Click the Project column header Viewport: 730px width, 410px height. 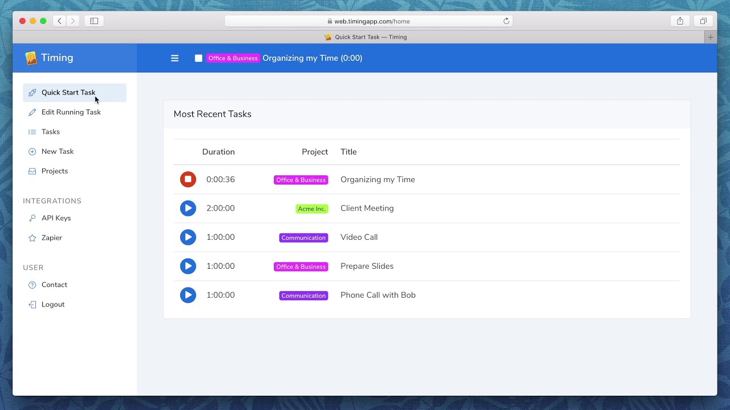315,152
